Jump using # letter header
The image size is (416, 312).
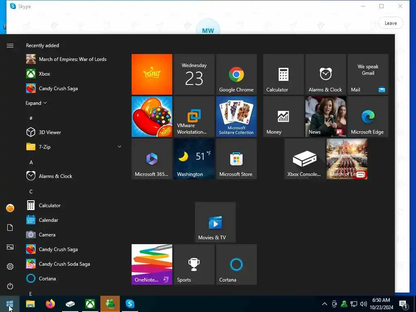(x=31, y=118)
